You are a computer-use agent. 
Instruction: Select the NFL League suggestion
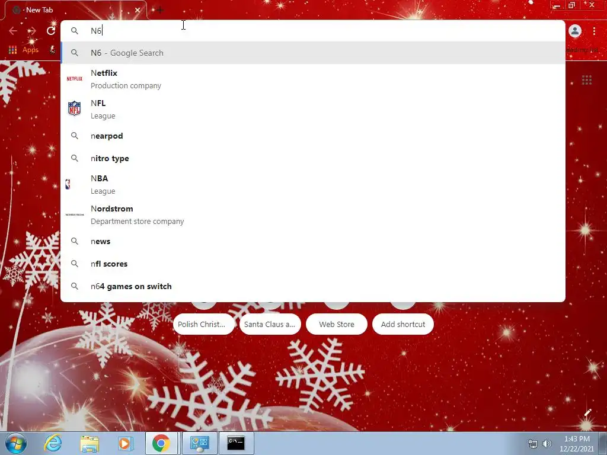pyautogui.click(x=313, y=109)
